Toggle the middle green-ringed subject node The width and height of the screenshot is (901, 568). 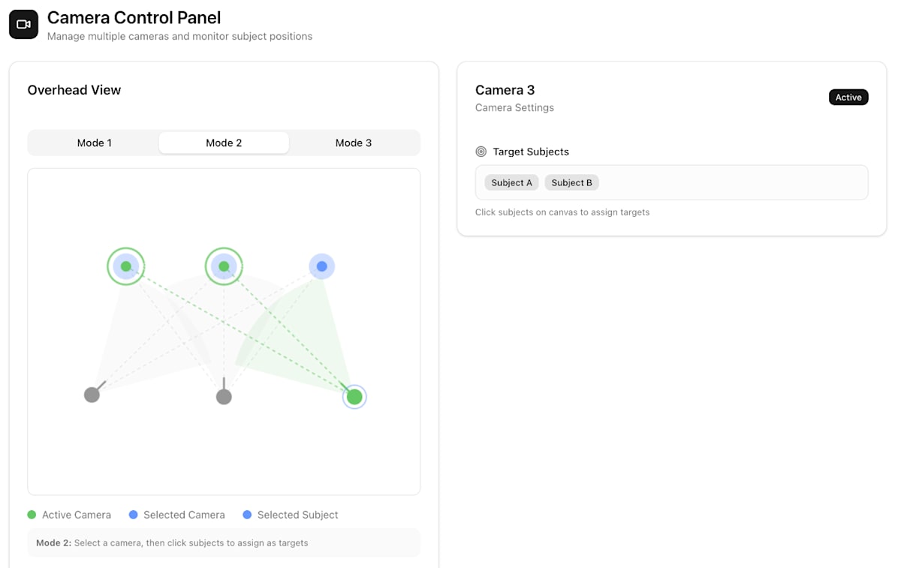point(224,266)
